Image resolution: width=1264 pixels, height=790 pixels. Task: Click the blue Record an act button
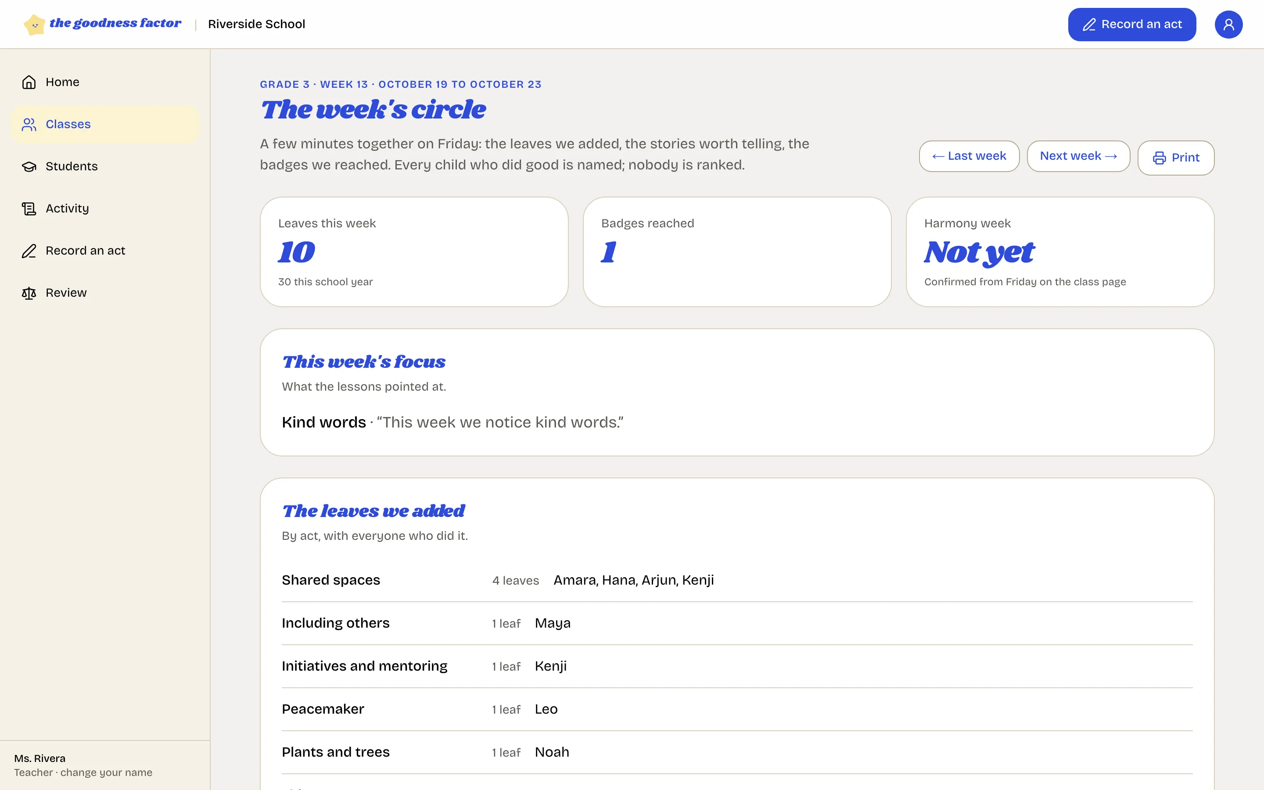pos(1132,25)
